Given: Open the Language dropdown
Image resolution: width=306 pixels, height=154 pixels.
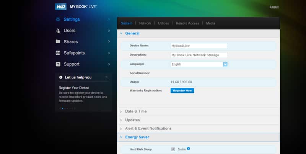Looking at the screenshot, I should pyautogui.click(x=225, y=64).
